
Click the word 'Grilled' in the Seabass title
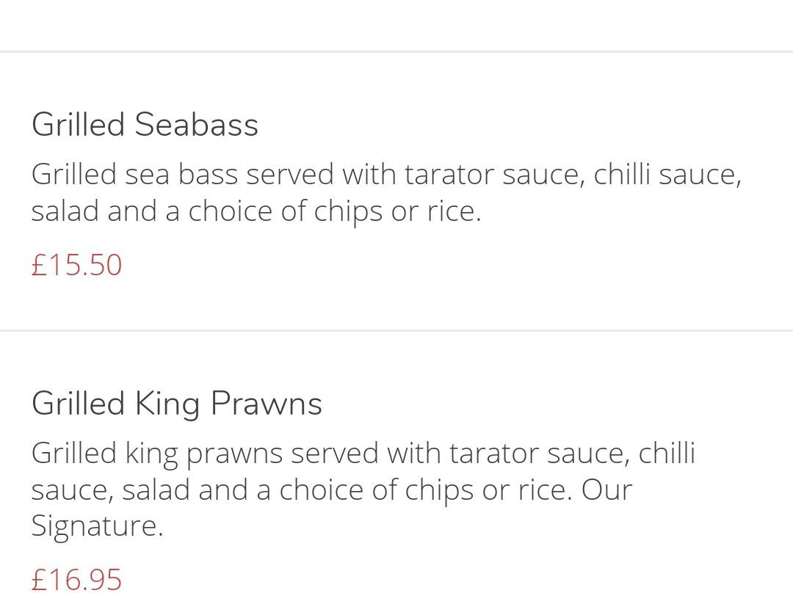[78, 124]
